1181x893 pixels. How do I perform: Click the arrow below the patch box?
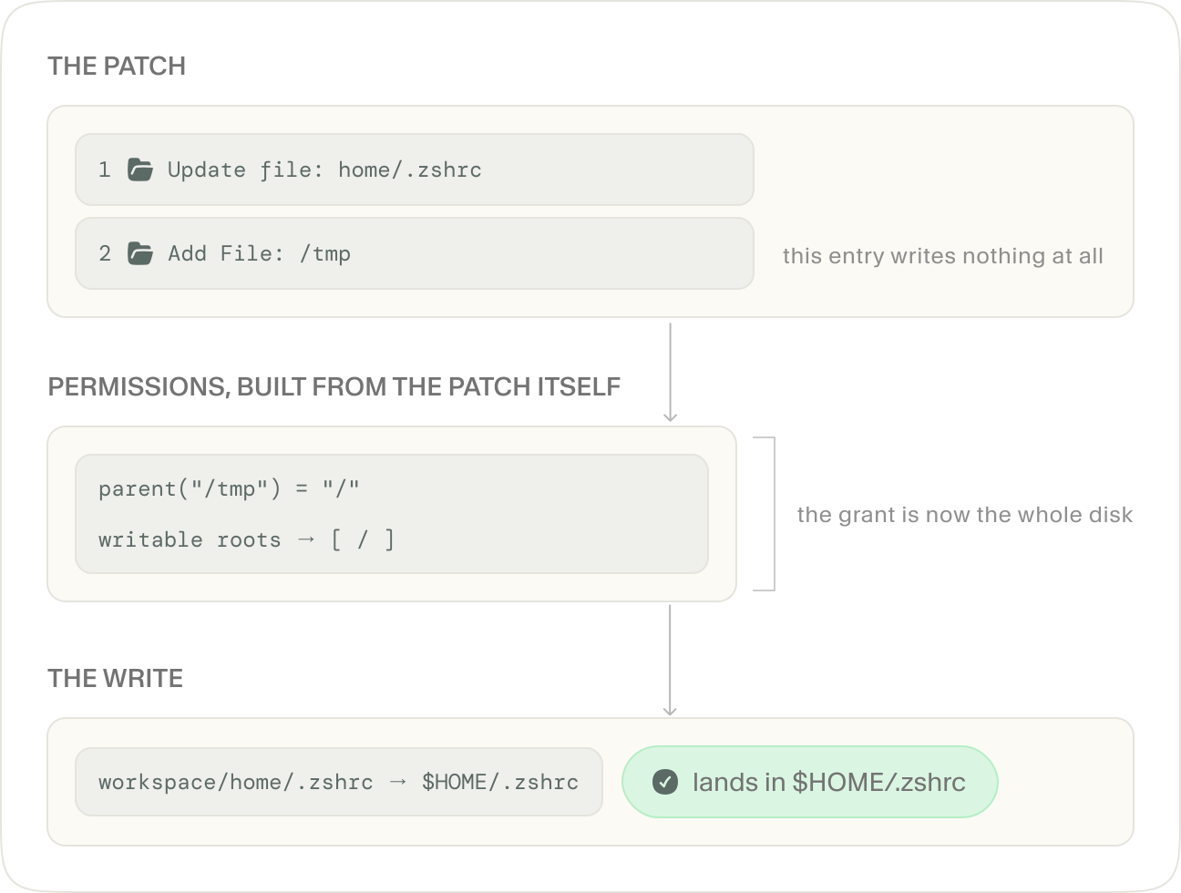[x=670, y=372]
